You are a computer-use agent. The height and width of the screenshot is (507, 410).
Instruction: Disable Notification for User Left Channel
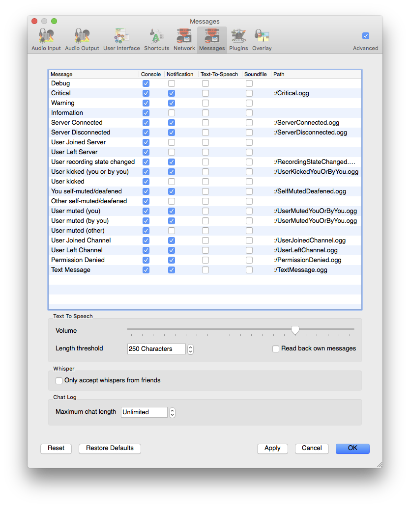pyautogui.click(x=172, y=250)
